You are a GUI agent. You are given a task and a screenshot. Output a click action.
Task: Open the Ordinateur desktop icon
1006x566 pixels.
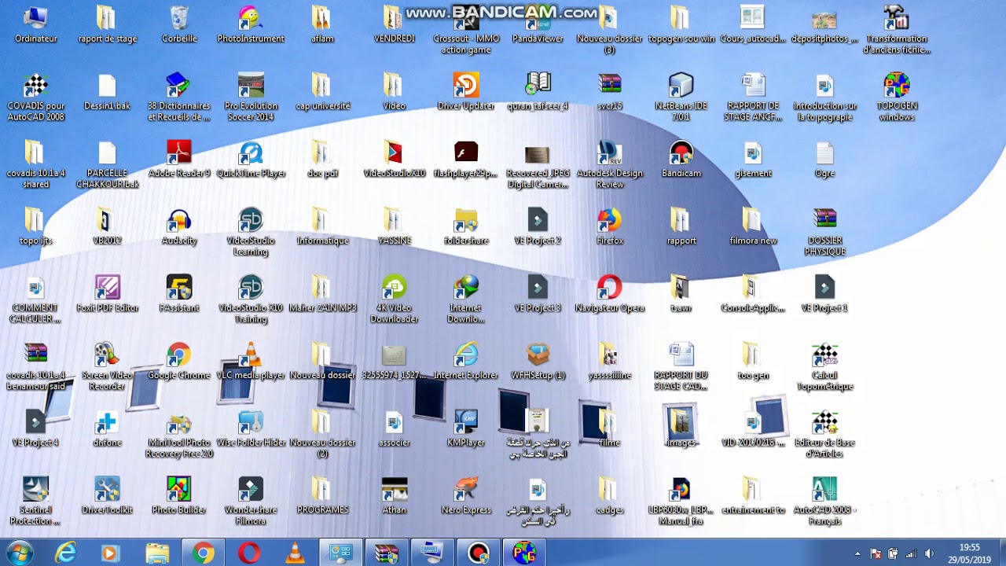click(x=35, y=24)
